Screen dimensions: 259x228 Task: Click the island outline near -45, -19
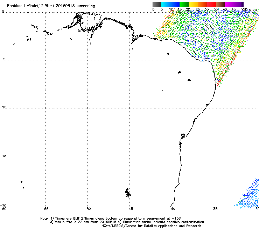(x=127, y=193)
